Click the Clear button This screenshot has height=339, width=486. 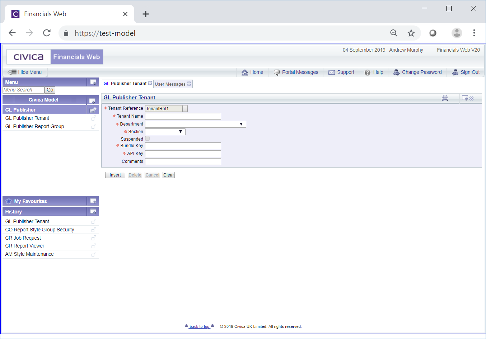coord(169,175)
